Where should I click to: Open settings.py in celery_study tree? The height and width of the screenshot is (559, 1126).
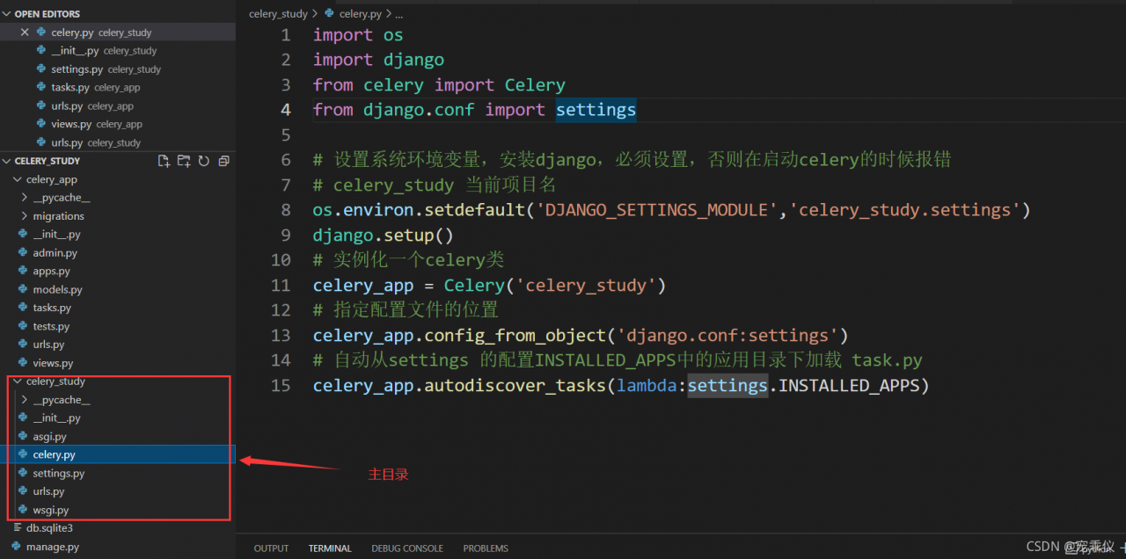click(118, 473)
